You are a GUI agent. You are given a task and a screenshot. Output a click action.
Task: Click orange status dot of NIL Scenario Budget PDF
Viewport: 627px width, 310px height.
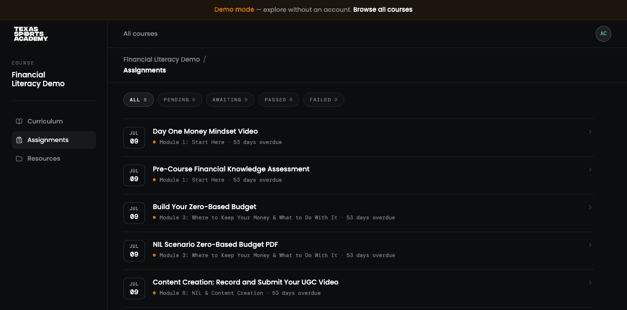tap(154, 255)
